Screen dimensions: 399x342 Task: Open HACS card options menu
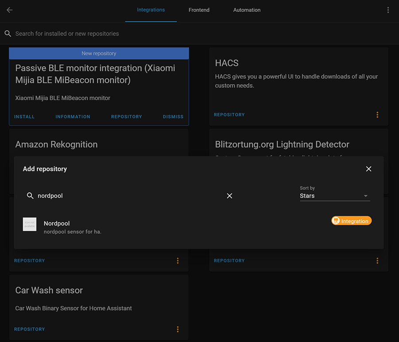pyautogui.click(x=377, y=115)
